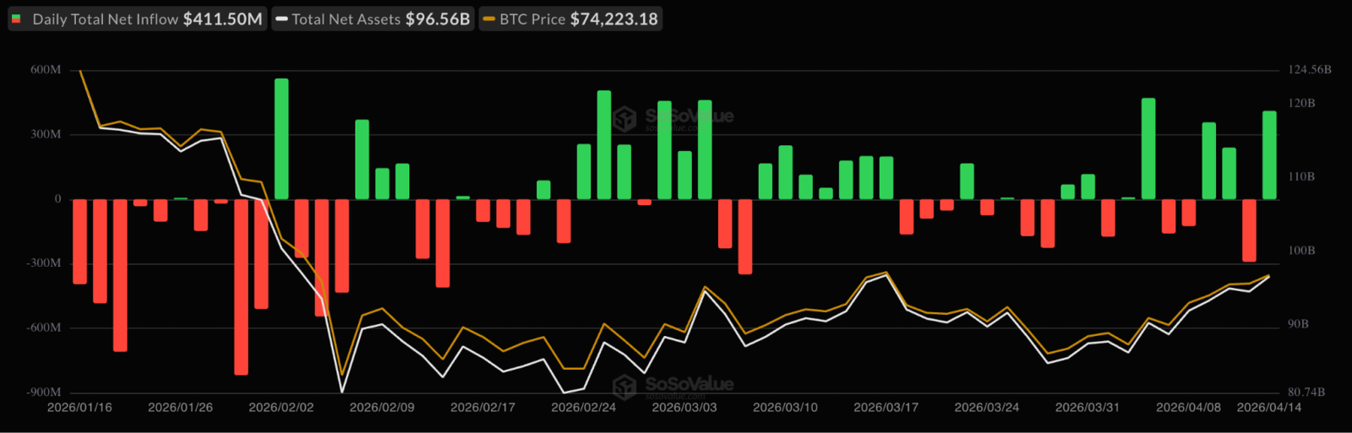Click the $96.56B net assets value
Viewport: 1352px width, 433px height.
click(437, 19)
